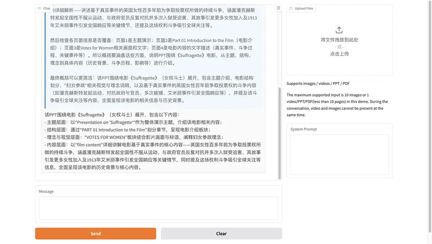Click the Chat label icon
The image size is (432, 244).
point(39,8)
